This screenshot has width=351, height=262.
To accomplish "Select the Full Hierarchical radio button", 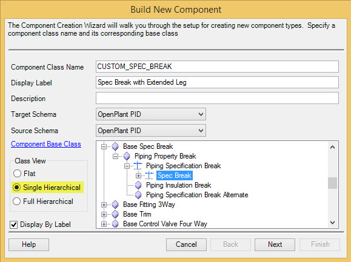I will point(17,201).
